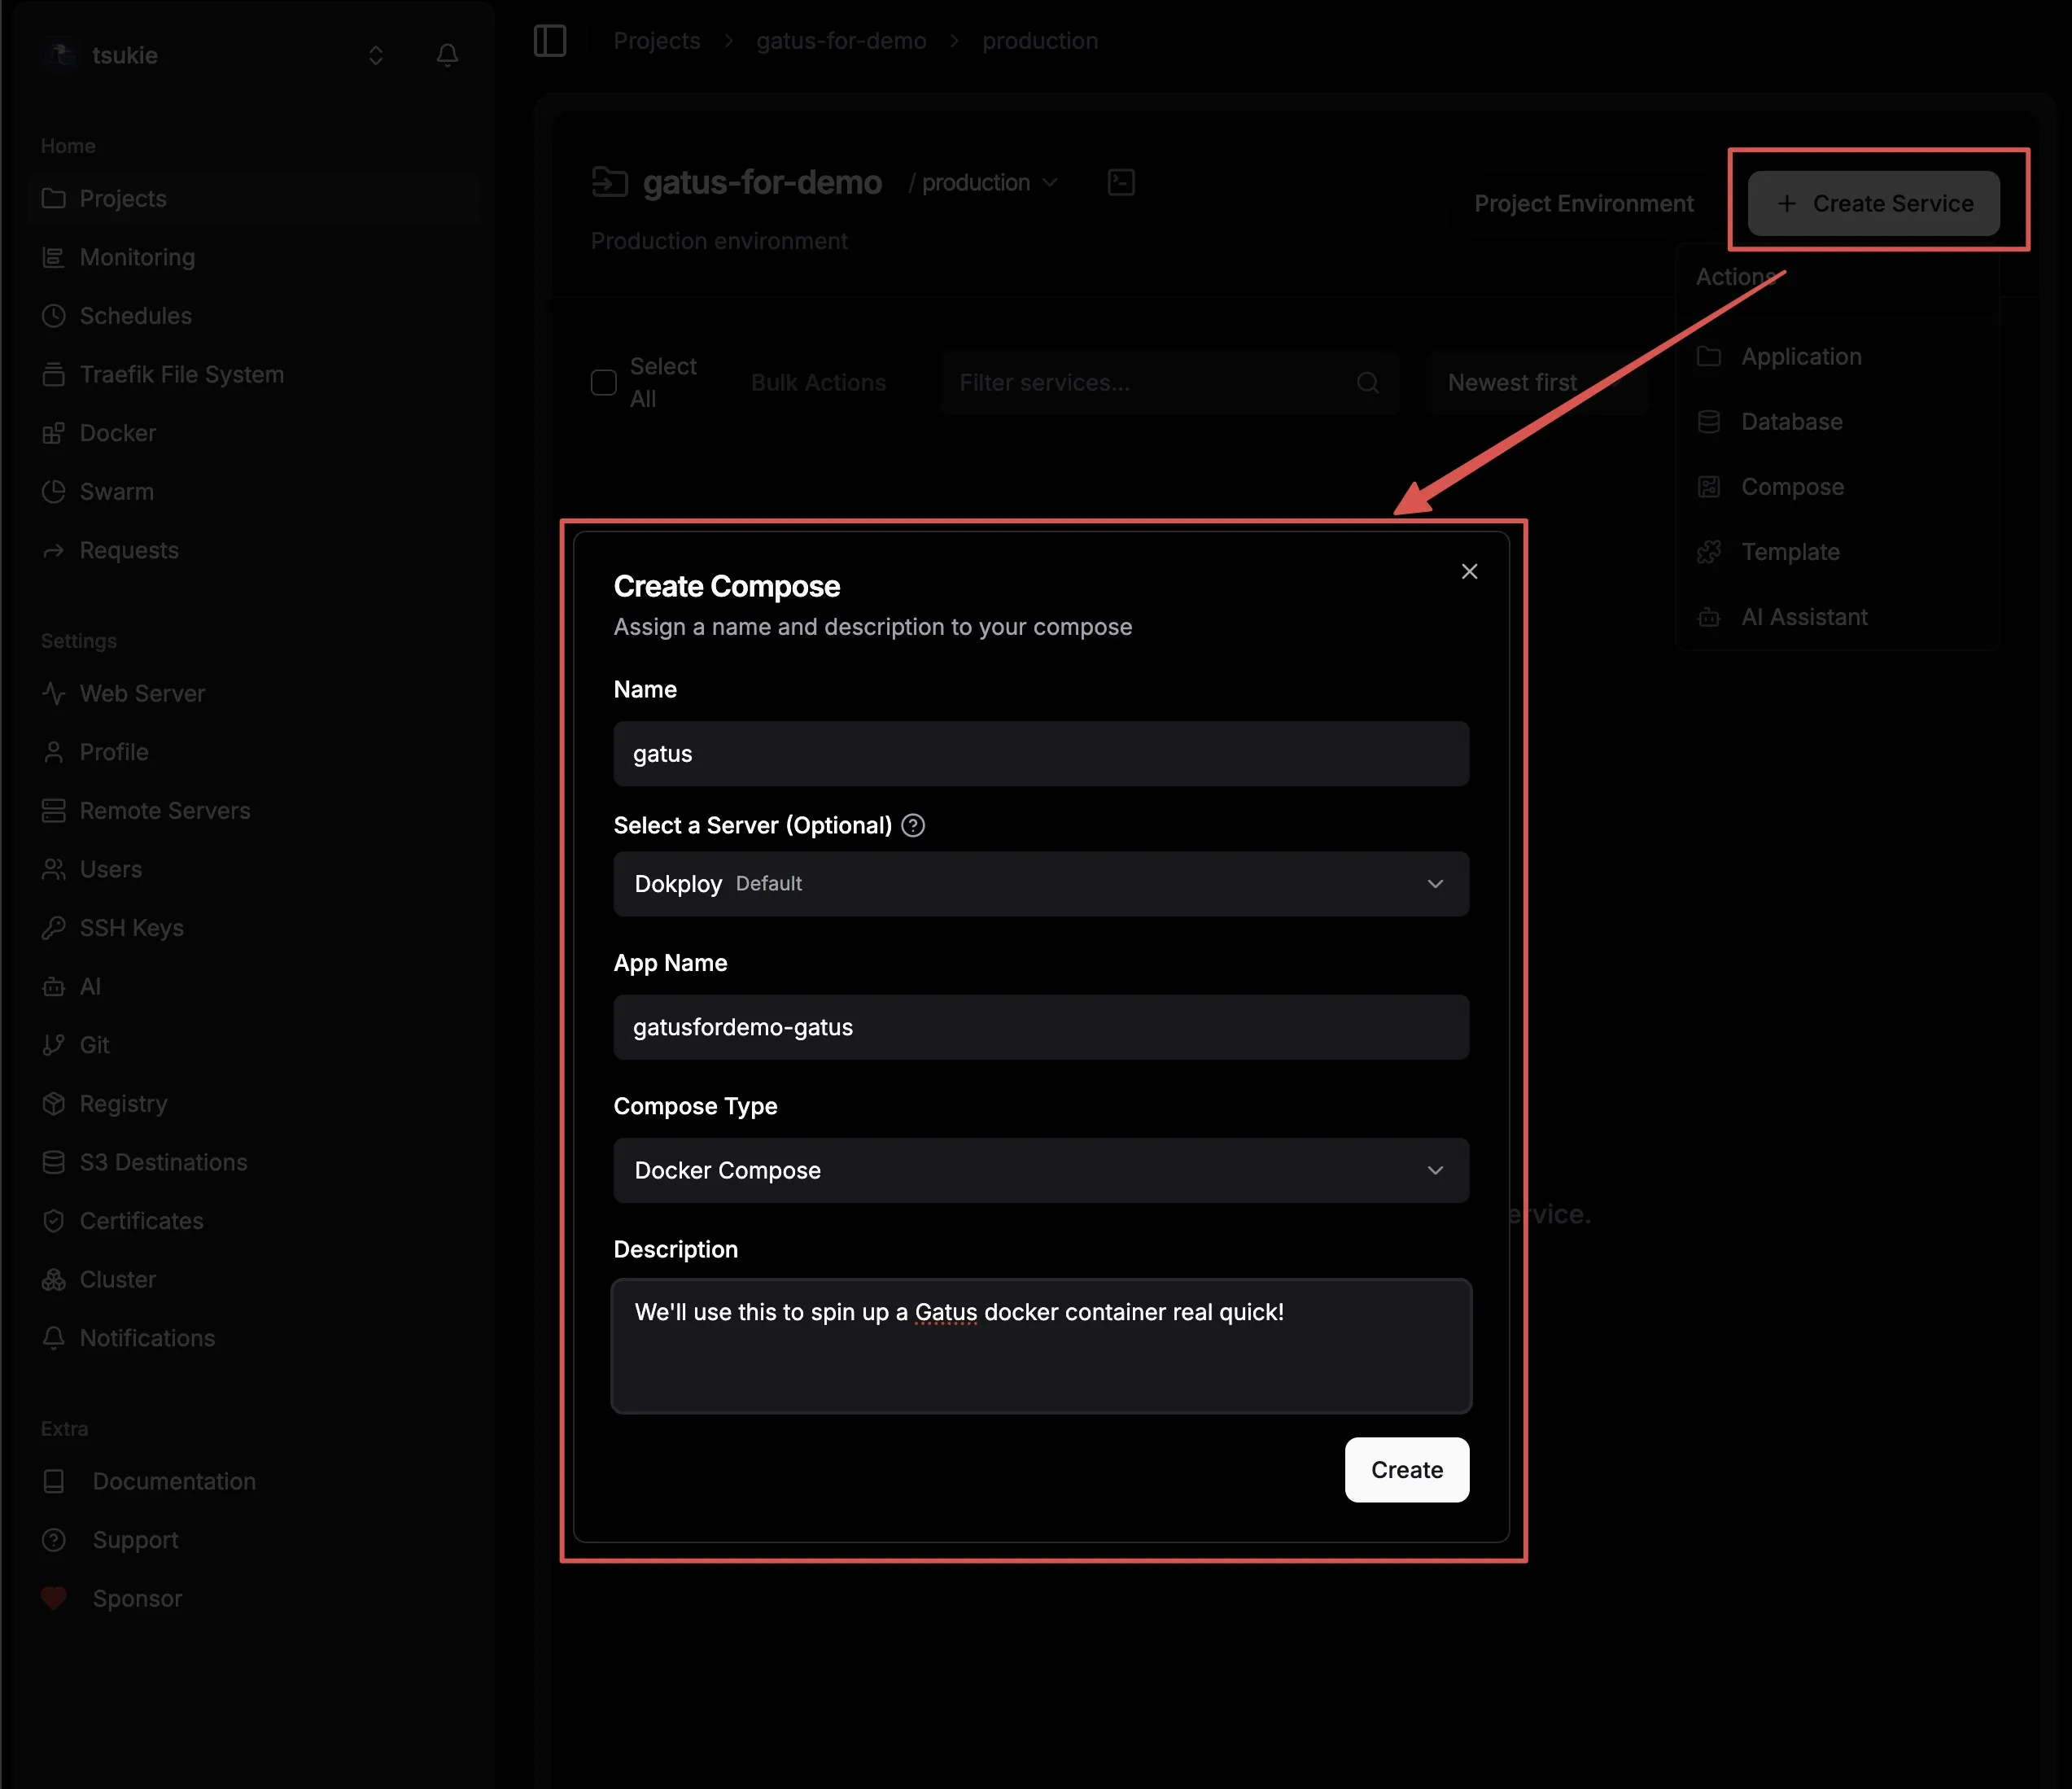Expand the Dokploy server dropdown
Image resolution: width=2072 pixels, height=1789 pixels.
point(1040,884)
